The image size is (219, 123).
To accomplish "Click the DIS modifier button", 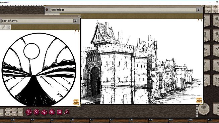I will click(8, 114).
